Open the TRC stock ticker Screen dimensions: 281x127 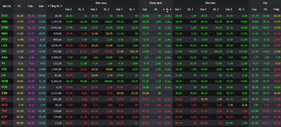tap(4, 111)
